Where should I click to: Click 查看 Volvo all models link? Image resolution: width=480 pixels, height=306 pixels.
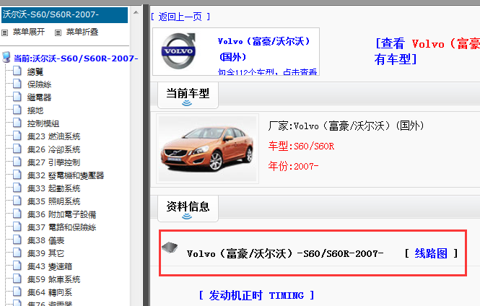tap(427, 51)
